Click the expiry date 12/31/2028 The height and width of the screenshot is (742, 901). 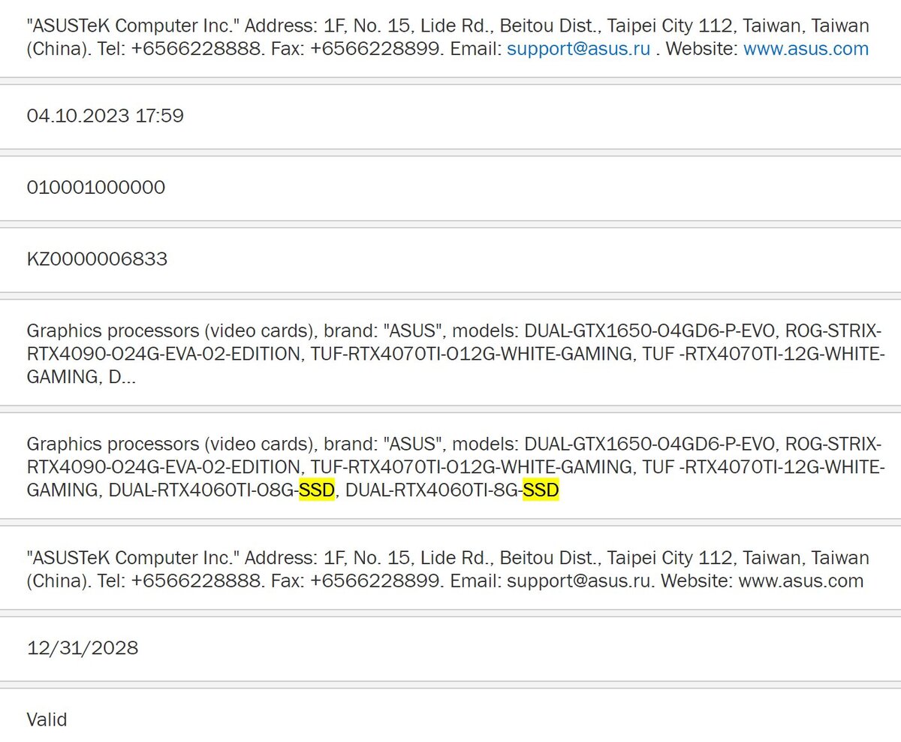click(x=83, y=648)
